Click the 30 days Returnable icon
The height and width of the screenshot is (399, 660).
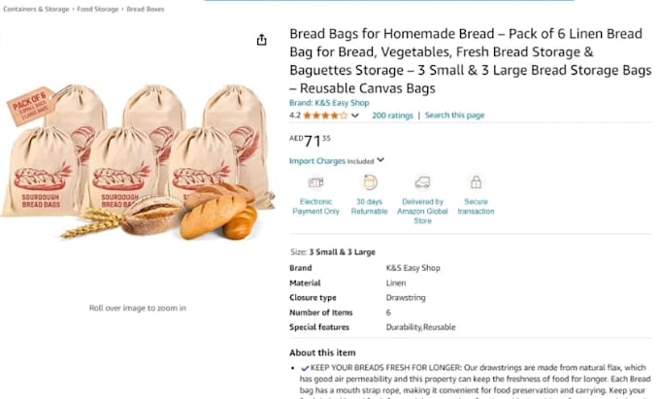tap(369, 183)
